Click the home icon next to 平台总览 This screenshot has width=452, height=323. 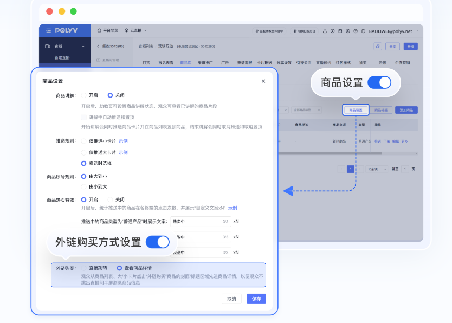point(99,31)
